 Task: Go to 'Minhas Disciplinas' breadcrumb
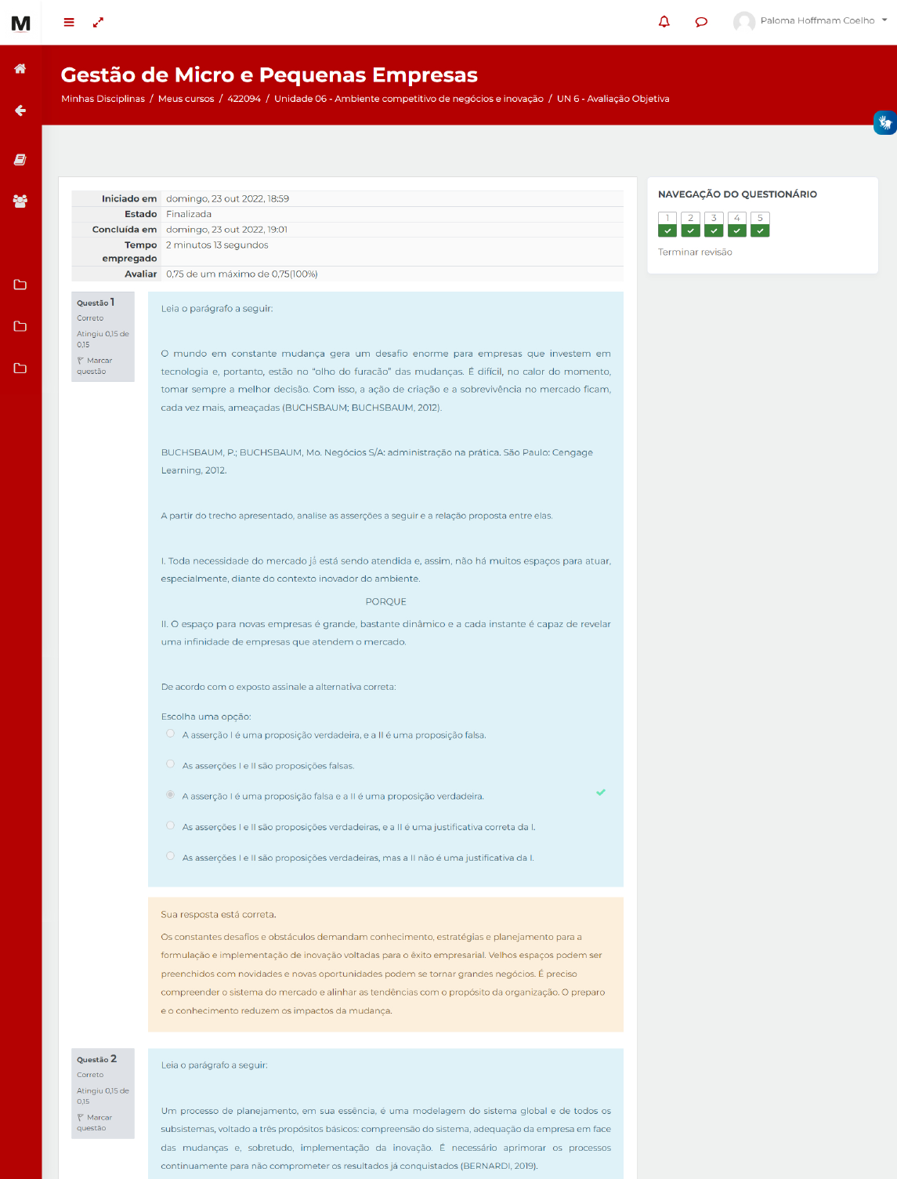(103, 99)
